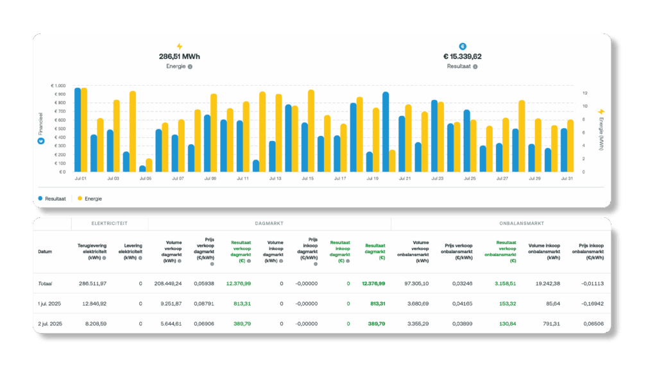Click the Totaal row label

45,283
